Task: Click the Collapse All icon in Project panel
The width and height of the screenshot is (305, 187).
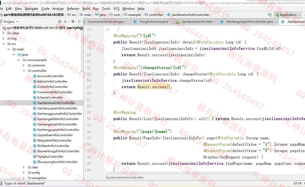Action: [65, 21]
